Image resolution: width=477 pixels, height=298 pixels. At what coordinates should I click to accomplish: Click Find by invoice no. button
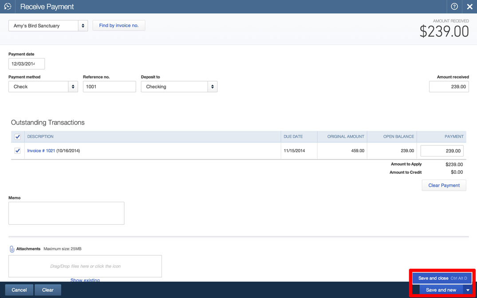[x=119, y=26]
